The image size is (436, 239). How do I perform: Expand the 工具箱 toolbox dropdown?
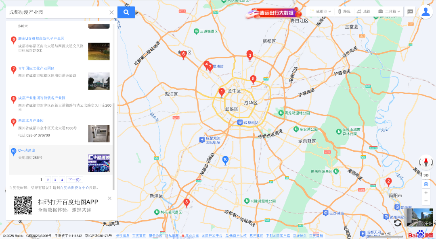389,12
